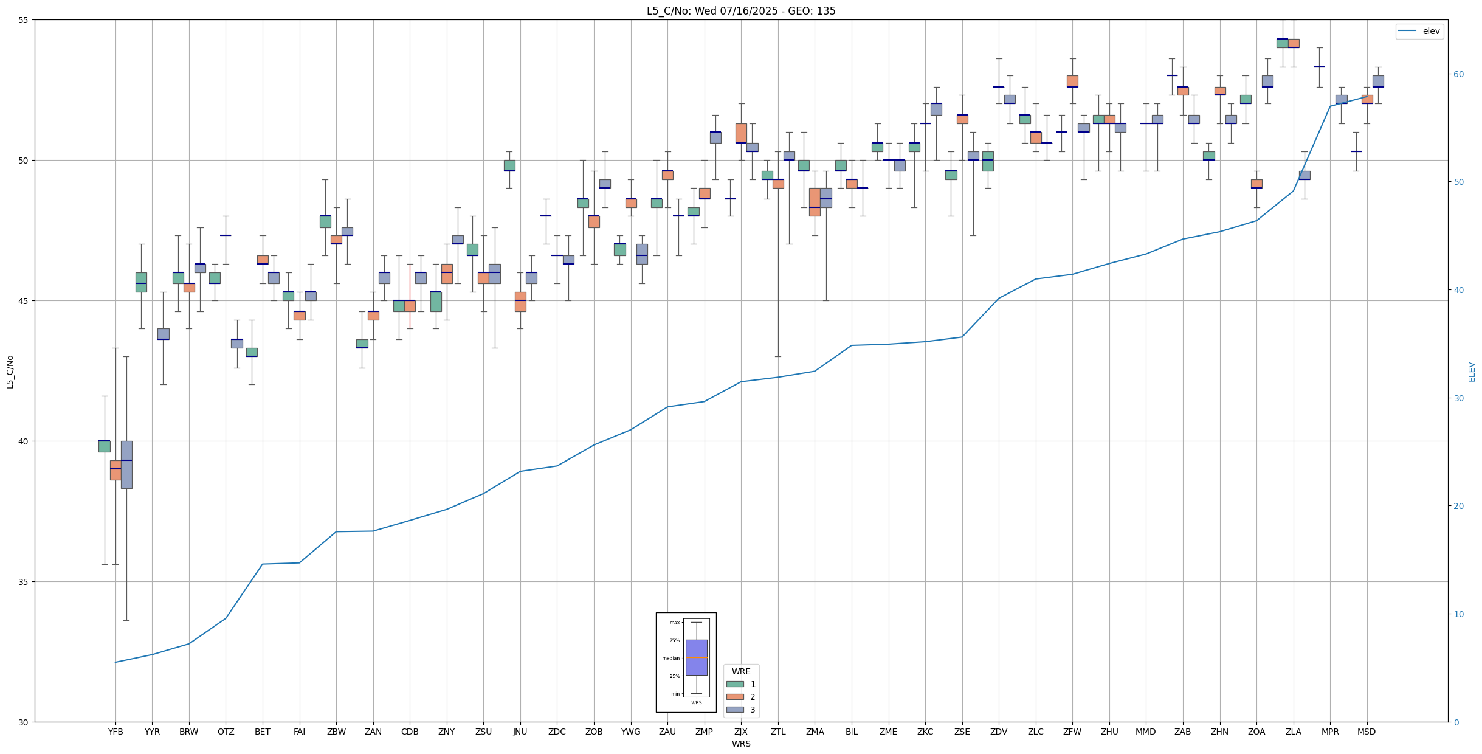
Task: Click the chart title with GEO: 135
Action: click(740, 11)
